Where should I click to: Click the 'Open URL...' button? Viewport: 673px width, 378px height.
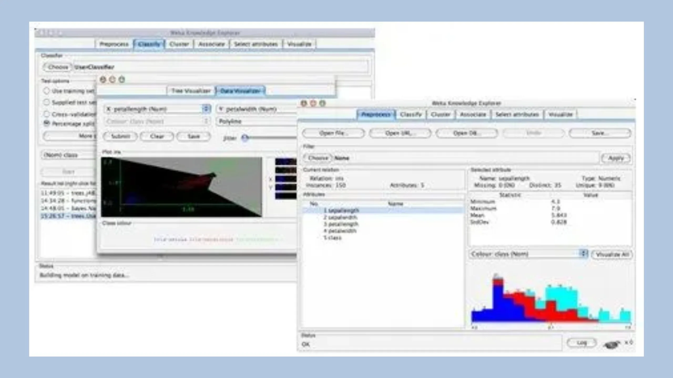coord(400,133)
